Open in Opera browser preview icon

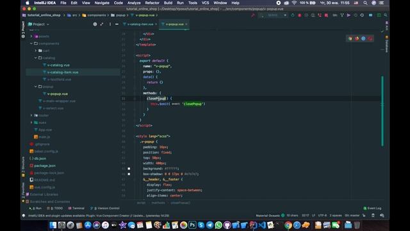(370, 38)
